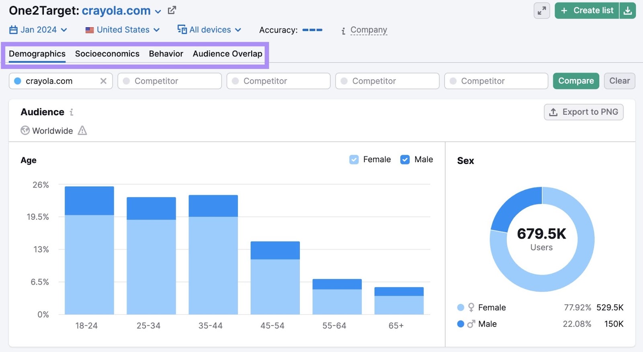Switch to the Socioeconomics tab

tap(107, 54)
